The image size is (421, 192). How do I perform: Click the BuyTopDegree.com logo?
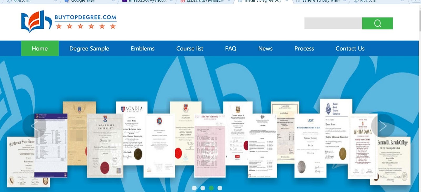tap(69, 22)
